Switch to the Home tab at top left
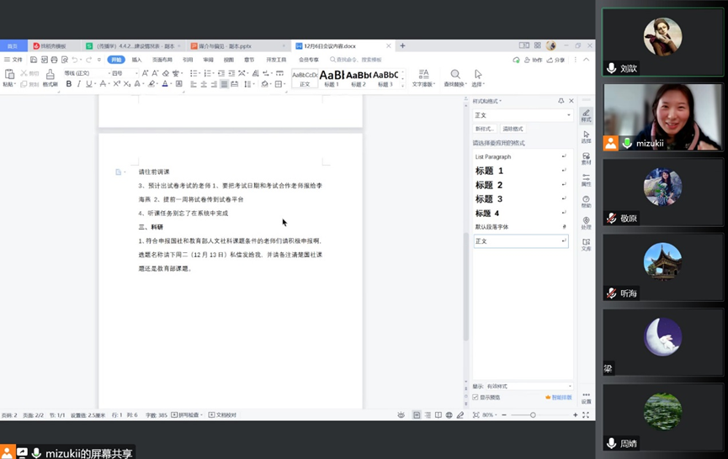 click(x=13, y=46)
